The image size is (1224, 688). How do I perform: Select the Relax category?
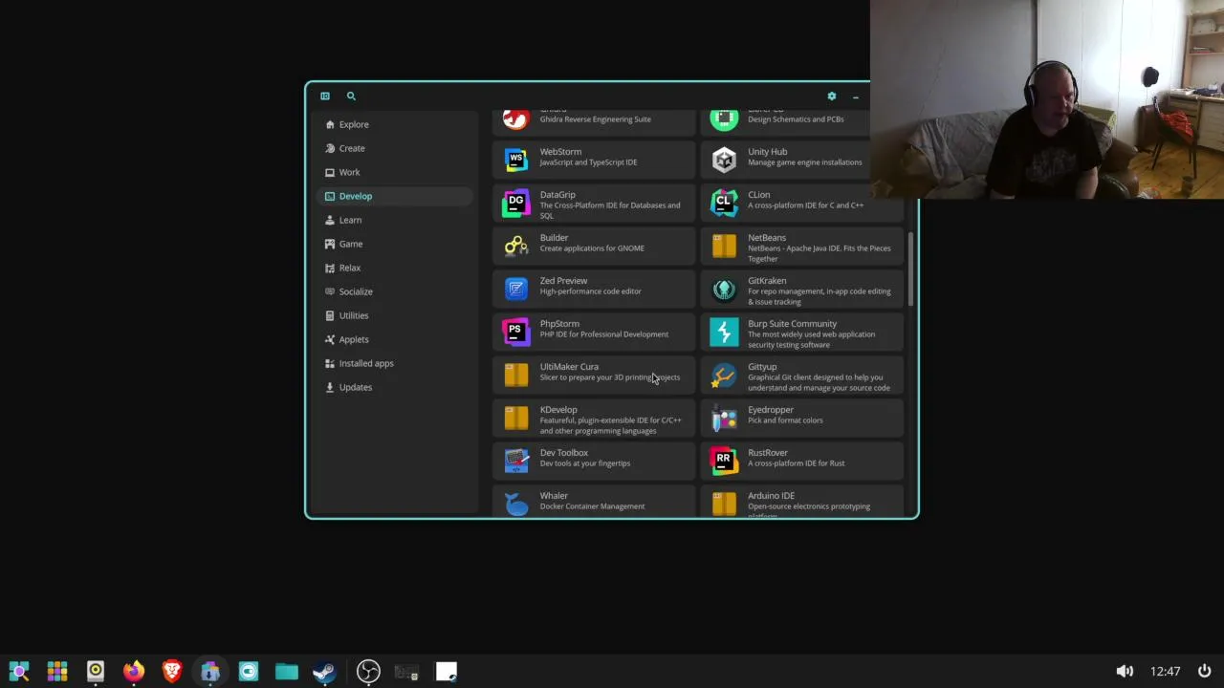point(393,268)
